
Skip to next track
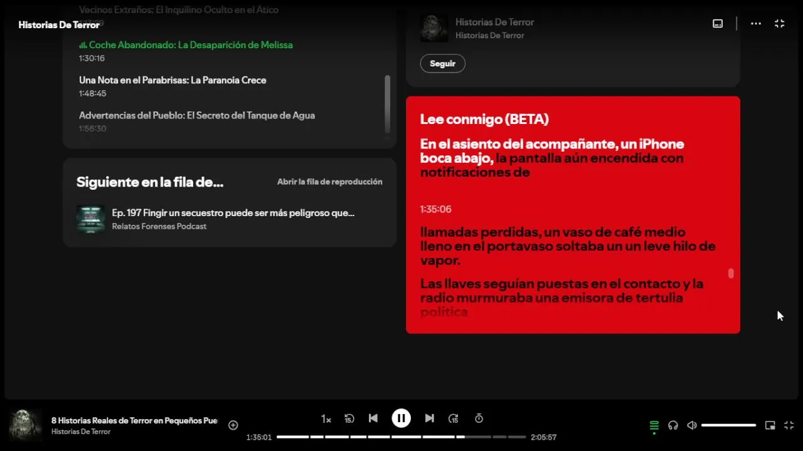tap(430, 418)
